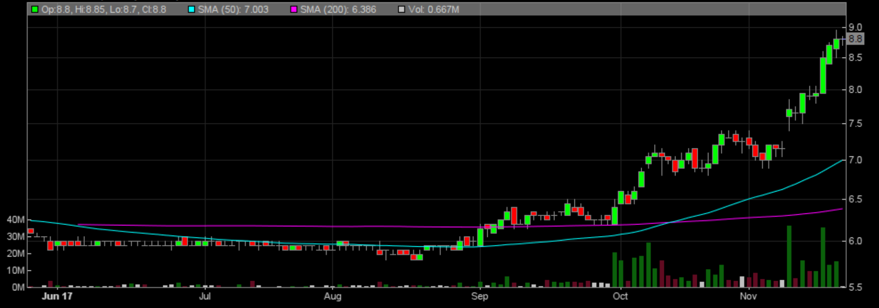Viewport: 879px width, 308px height.
Task: Click the 'Sep' date axis label
Action: (x=480, y=296)
